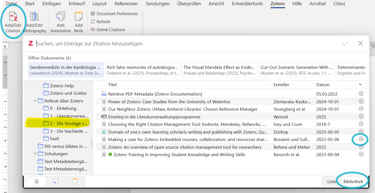This screenshot has height=193, width=375.
Task: Sort items by Ersteller column header
Action: (281, 85)
